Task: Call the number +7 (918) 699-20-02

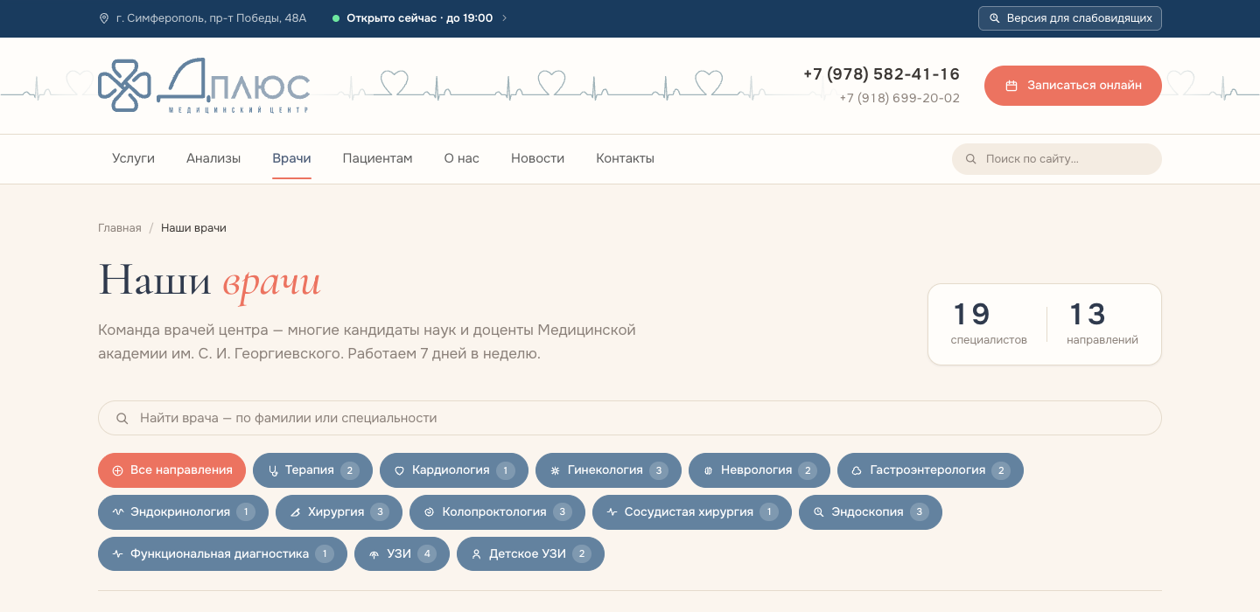Action: coord(899,98)
